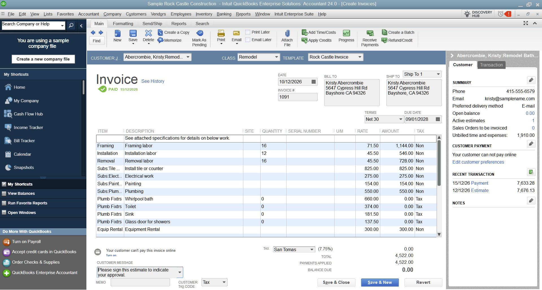Image resolution: width=542 pixels, height=290 pixels.
Task: Open the San Tomas tax dropdown
Action: (312, 249)
